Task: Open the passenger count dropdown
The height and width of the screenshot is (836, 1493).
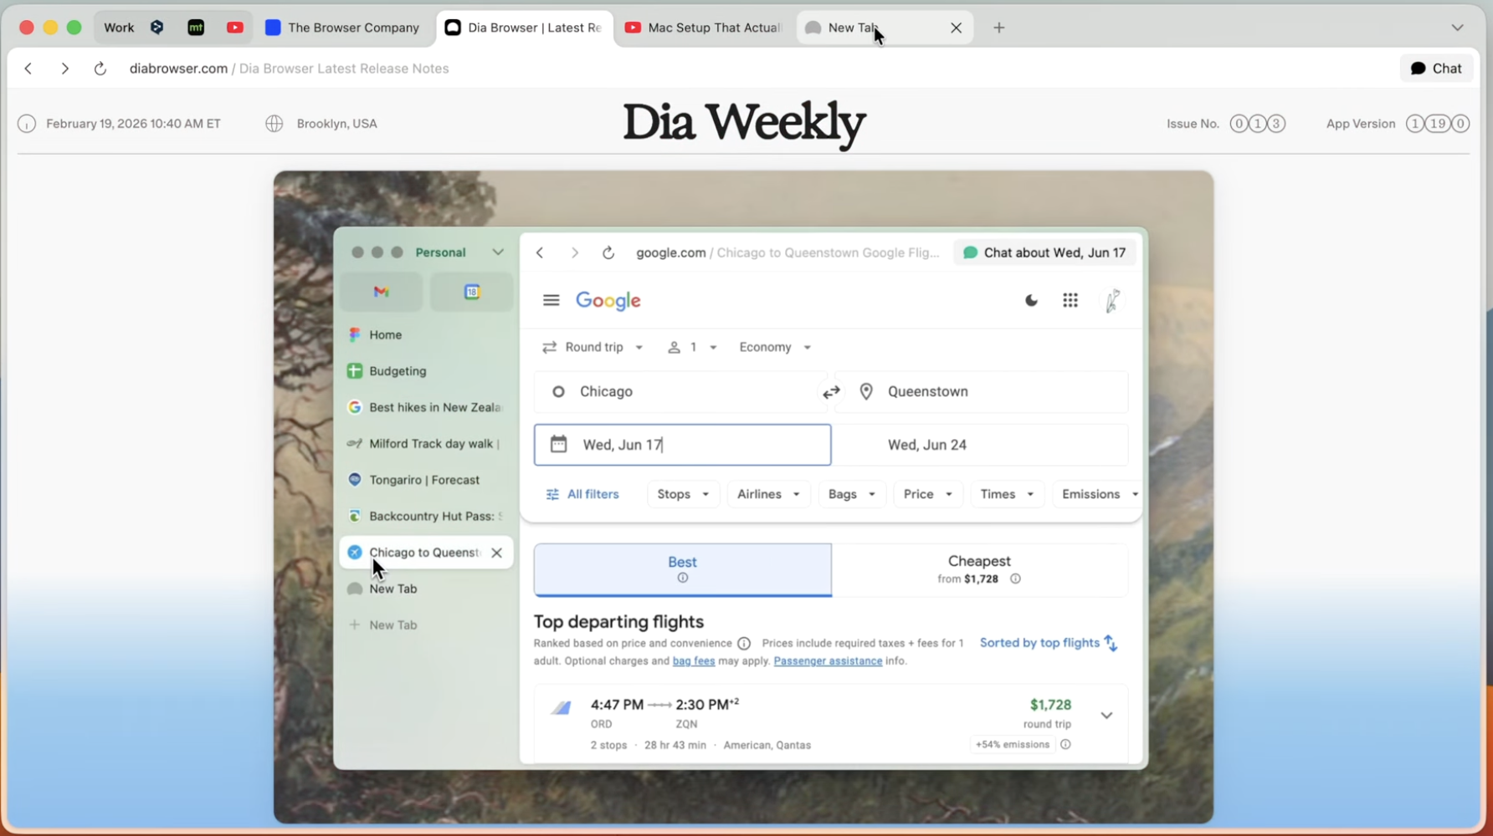Action: tap(692, 347)
